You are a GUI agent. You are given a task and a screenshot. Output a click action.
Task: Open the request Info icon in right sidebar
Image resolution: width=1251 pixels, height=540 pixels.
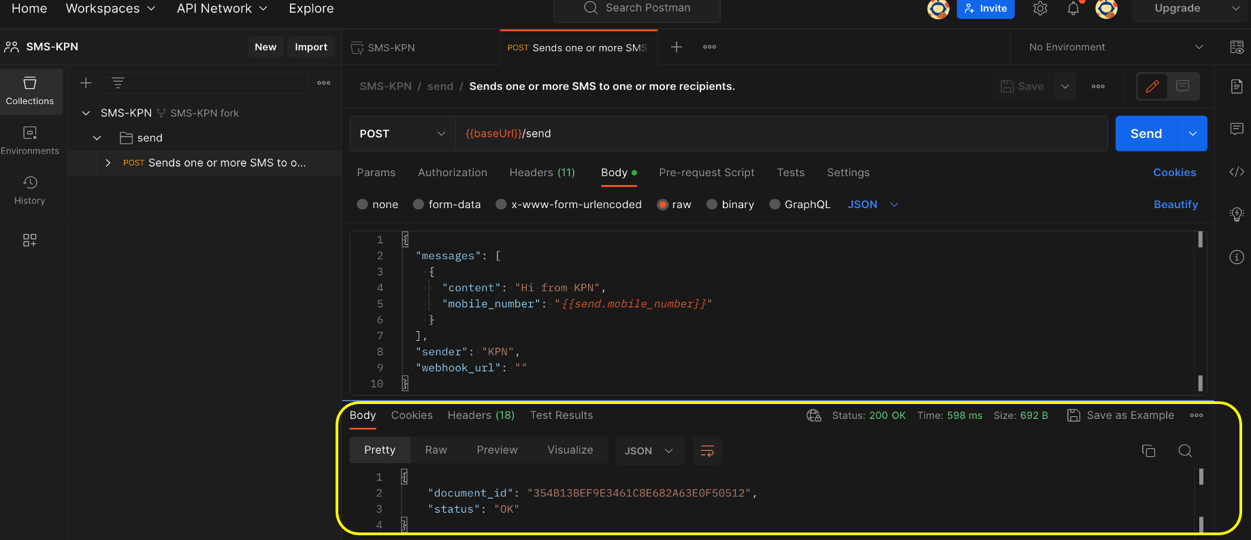[1237, 257]
